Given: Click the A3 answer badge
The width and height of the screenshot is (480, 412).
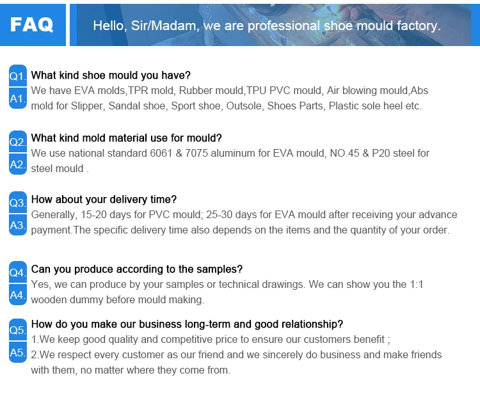Looking at the screenshot, I should point(18,225).
